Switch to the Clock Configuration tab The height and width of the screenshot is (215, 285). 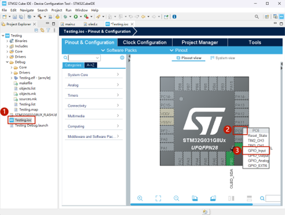pos(145,42)
